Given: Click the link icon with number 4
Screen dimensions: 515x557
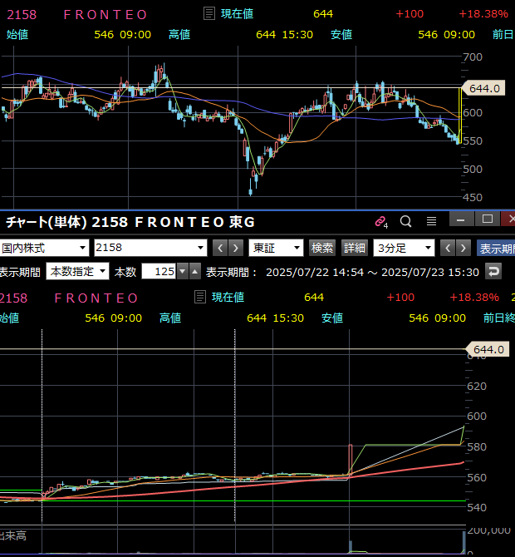Looking at the screenshot, I should [x=381, y=222].
